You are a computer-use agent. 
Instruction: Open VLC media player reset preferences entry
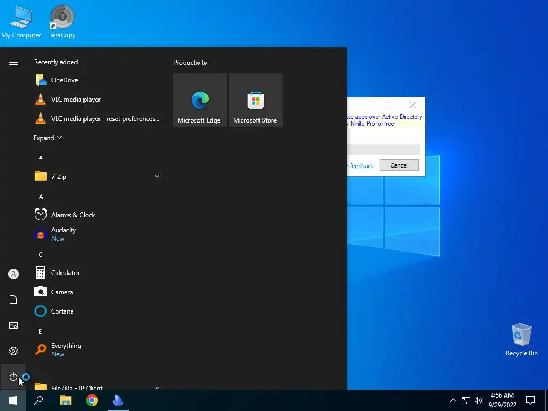click(97, 119)
